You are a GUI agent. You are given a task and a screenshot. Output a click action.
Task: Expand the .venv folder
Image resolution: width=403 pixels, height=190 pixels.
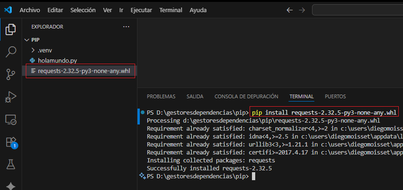(x=45, y=50)
